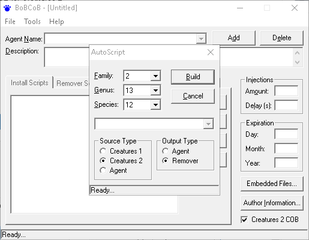Select Creatures 2 source type
Viewport: 309px width, 240px height.
[121, 161]
